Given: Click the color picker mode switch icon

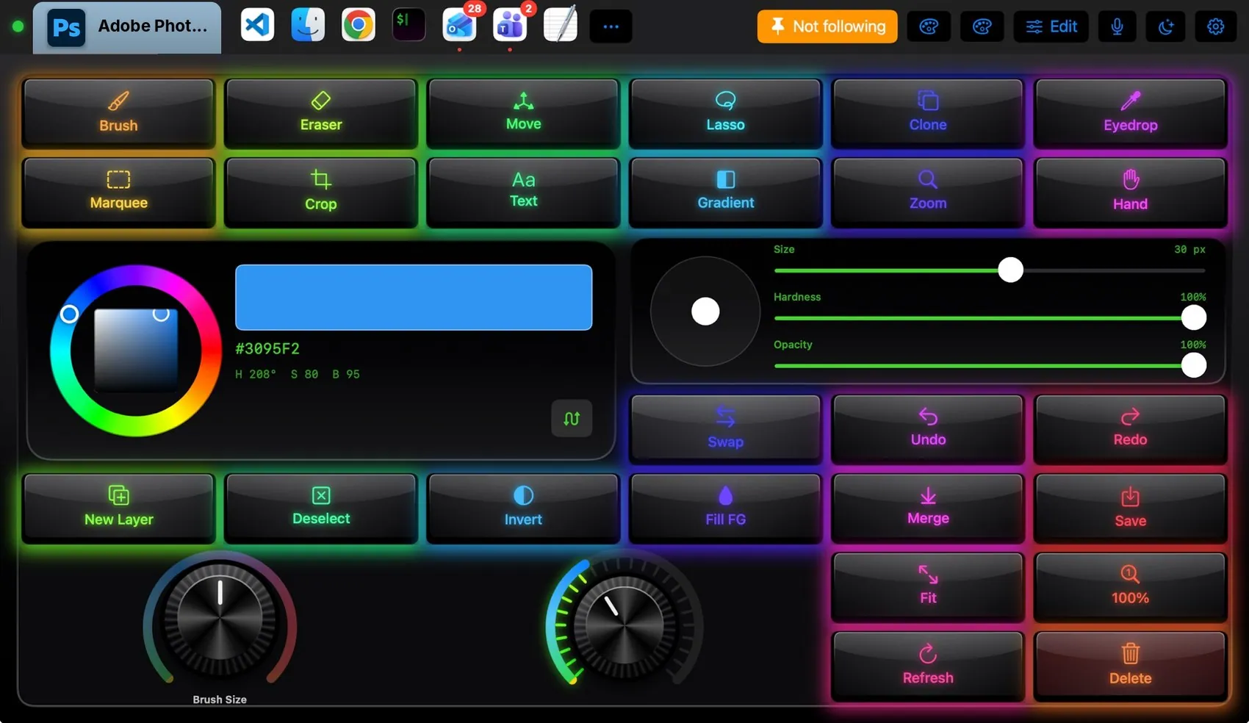Looking at the screenshot, I should tap(572, 418).
